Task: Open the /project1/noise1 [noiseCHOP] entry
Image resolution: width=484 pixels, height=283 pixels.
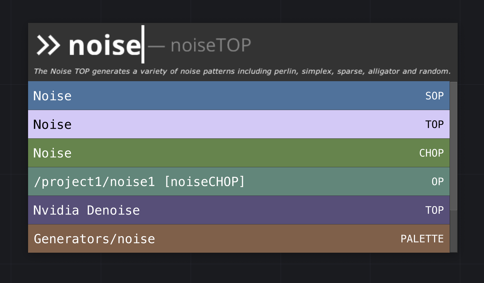Action: point(139,182)
